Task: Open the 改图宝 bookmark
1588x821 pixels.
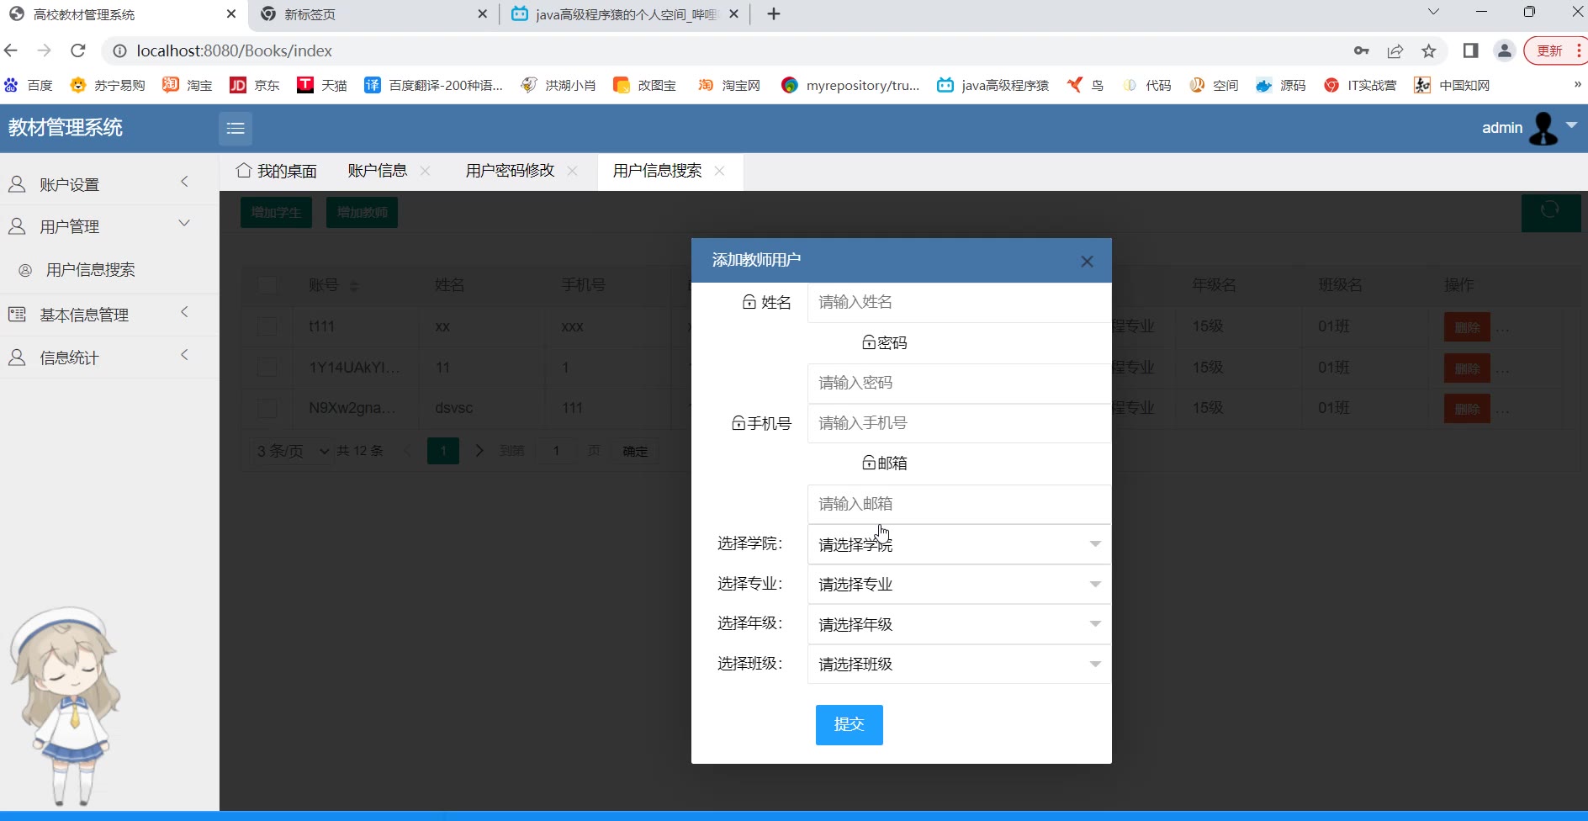Action: pos(645,85)
